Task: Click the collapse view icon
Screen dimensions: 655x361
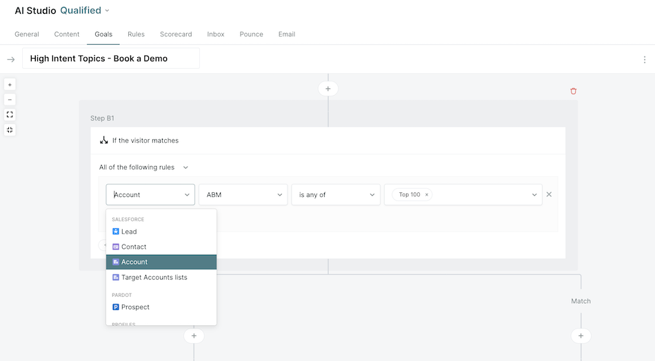Action: pyautogui.click(x=10, y=130)
